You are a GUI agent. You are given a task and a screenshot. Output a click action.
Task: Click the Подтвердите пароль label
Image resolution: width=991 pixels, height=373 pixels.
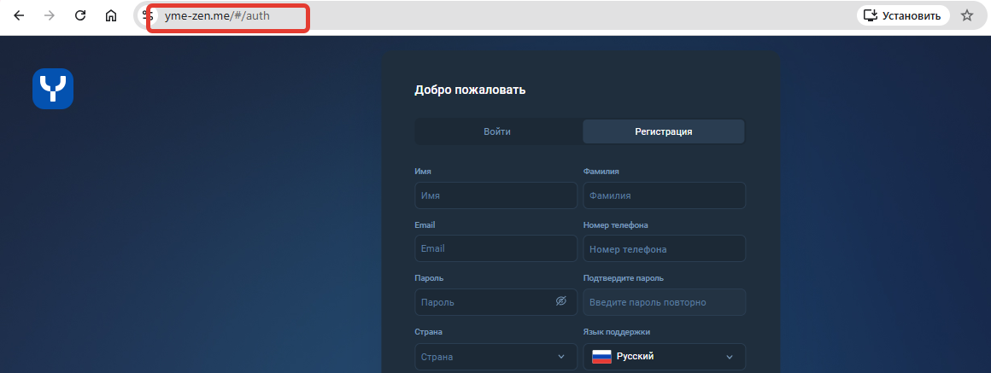[623, 278]
